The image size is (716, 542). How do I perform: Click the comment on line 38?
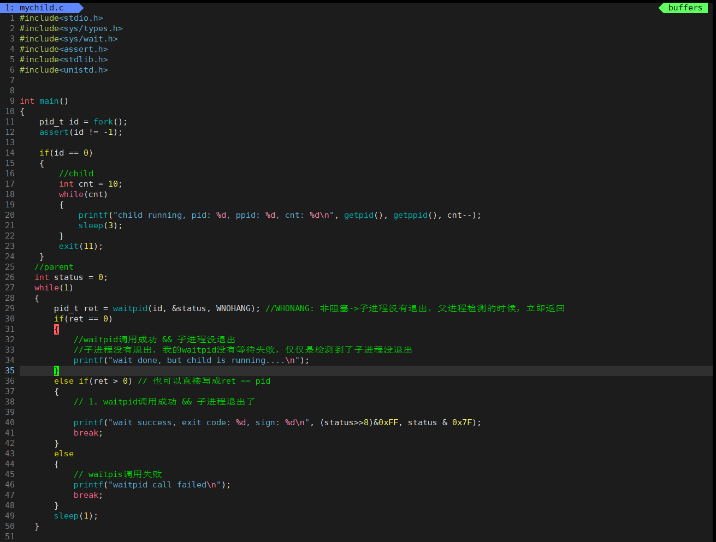164,402
